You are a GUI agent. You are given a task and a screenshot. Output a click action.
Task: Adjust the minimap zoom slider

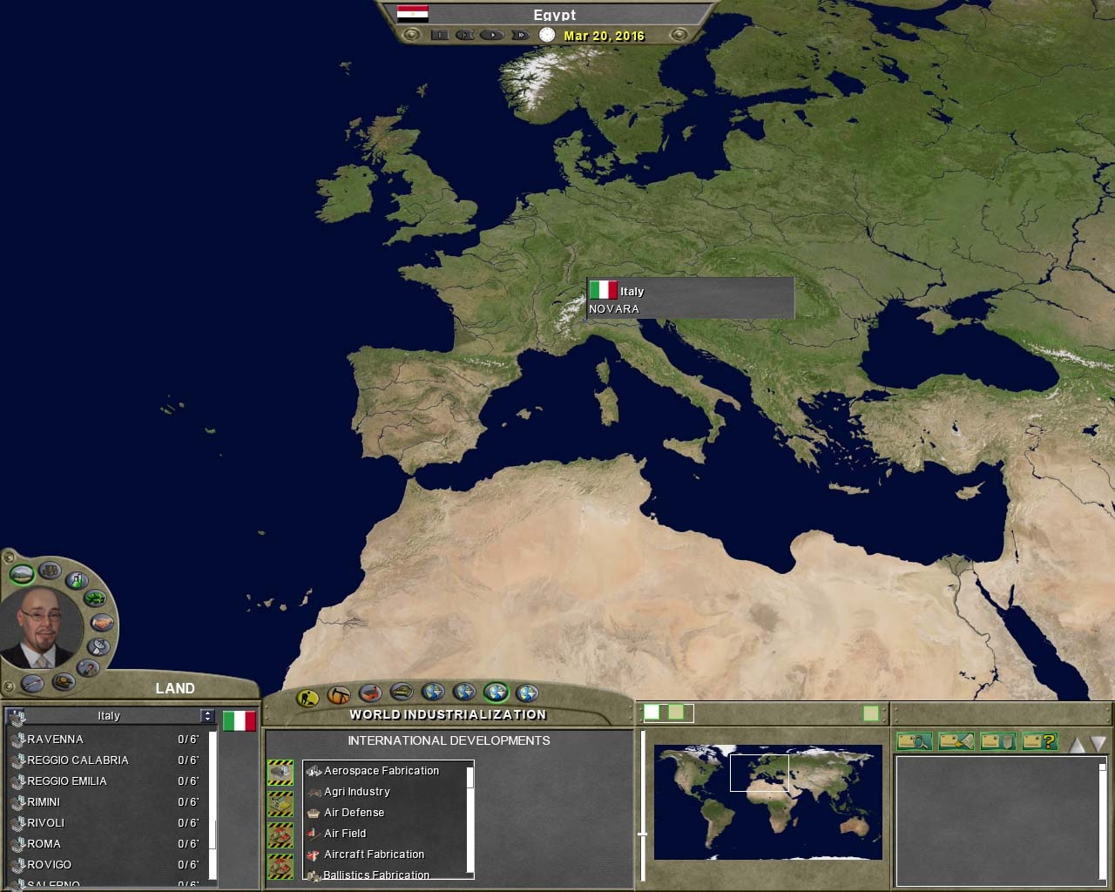[x=643, y=834]
